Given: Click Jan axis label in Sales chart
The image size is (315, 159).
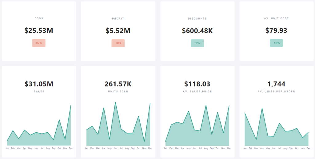Looking at the screenshot, I should [7, 148].
